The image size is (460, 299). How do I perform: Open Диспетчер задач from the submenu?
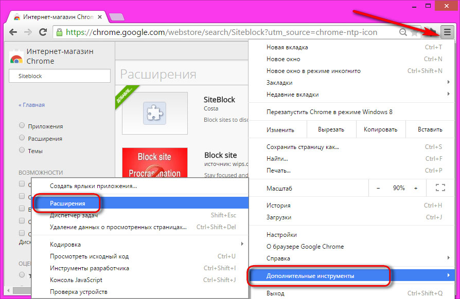[x=139, y=215]
